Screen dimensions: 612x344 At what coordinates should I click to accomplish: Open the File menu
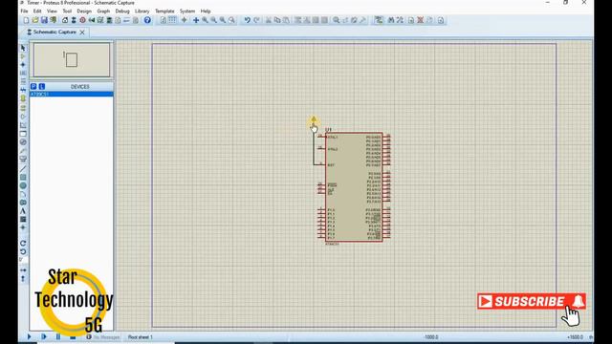click(x=24, y=11)
